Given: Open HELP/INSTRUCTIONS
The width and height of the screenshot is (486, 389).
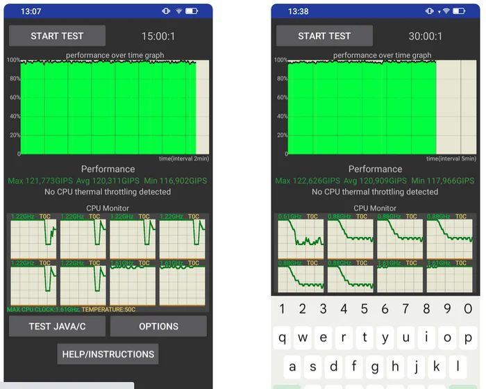Looking at the screenshot, I should [x=108, y=354].
